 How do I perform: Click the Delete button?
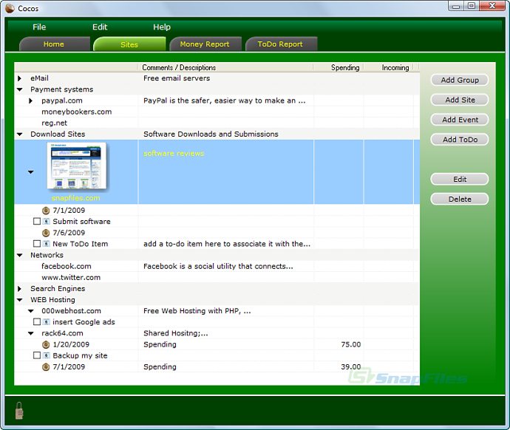[460, 199]
